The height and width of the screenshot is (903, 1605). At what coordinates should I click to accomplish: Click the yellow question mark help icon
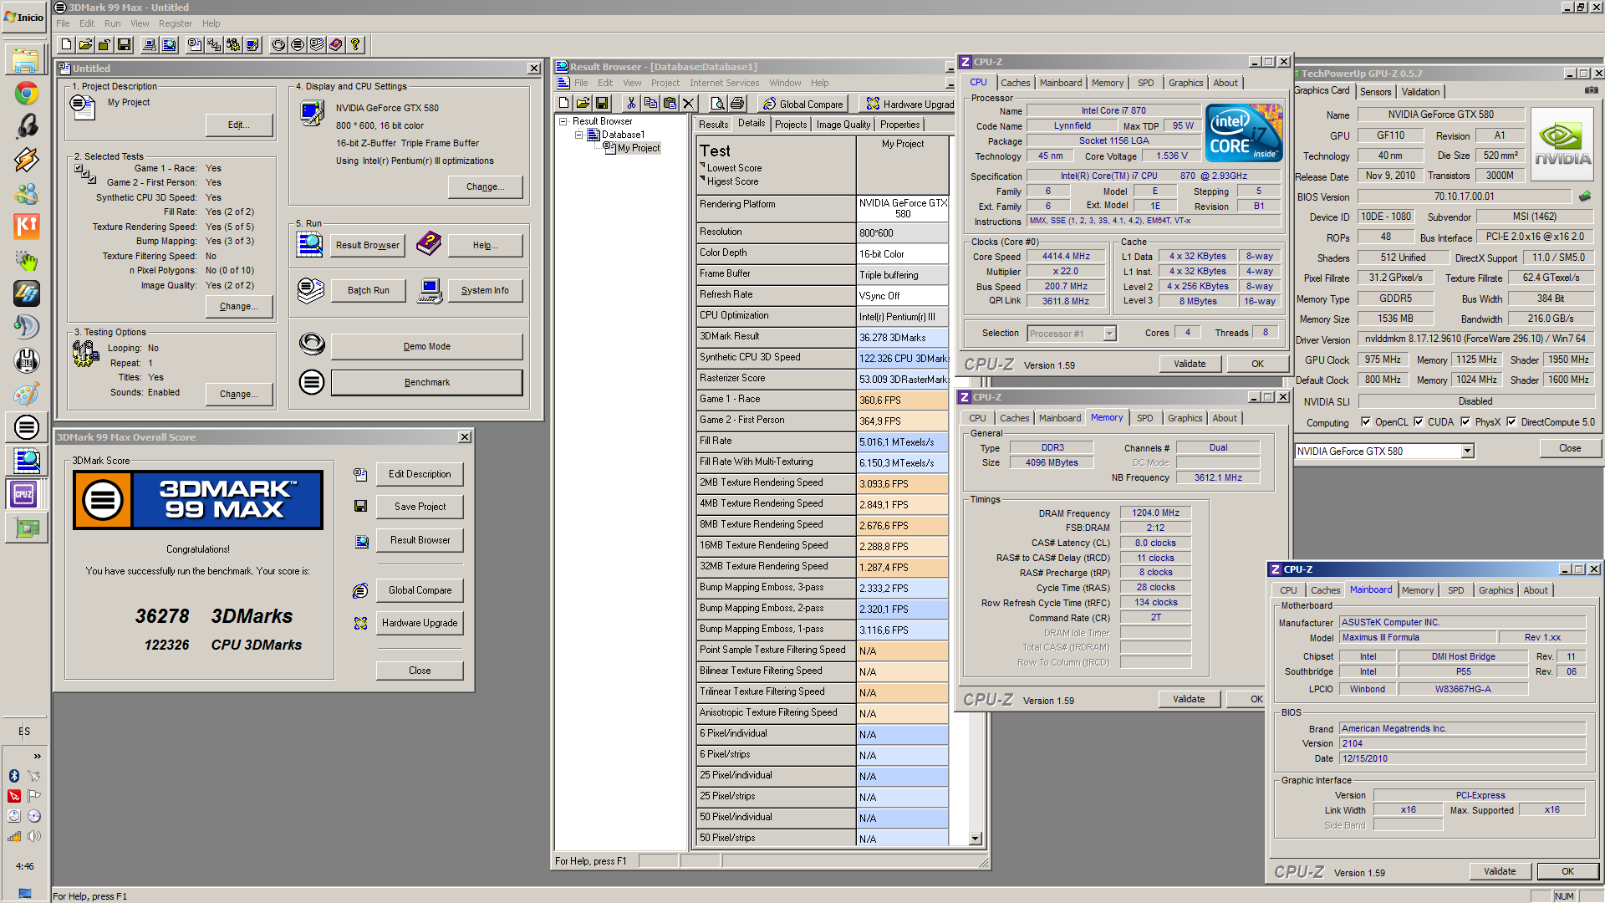pyautogui.click(x=355, y=44)
